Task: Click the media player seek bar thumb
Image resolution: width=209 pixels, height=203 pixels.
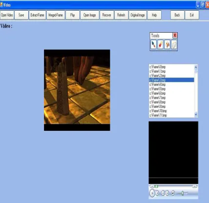Action: tap(156, 186)
